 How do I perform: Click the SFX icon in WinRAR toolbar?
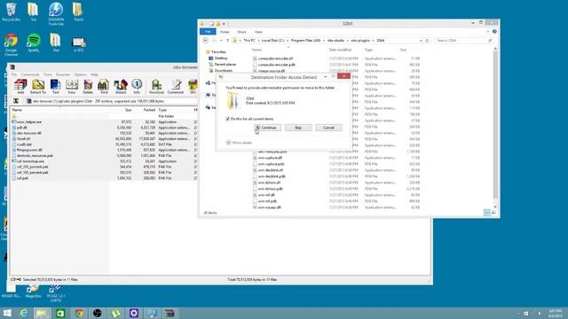coord(193,87)
